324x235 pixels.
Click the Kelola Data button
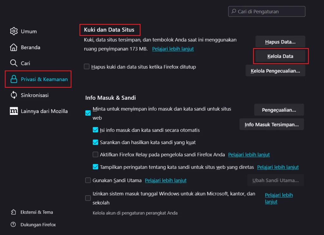(x=280, y=56)
